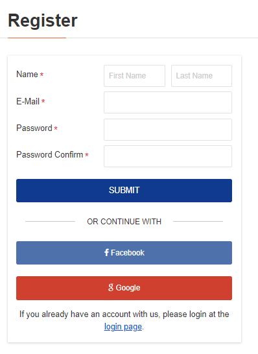258x354 pixels.
Task: Select the Last Name text box
Action: (x=202, y=76)
